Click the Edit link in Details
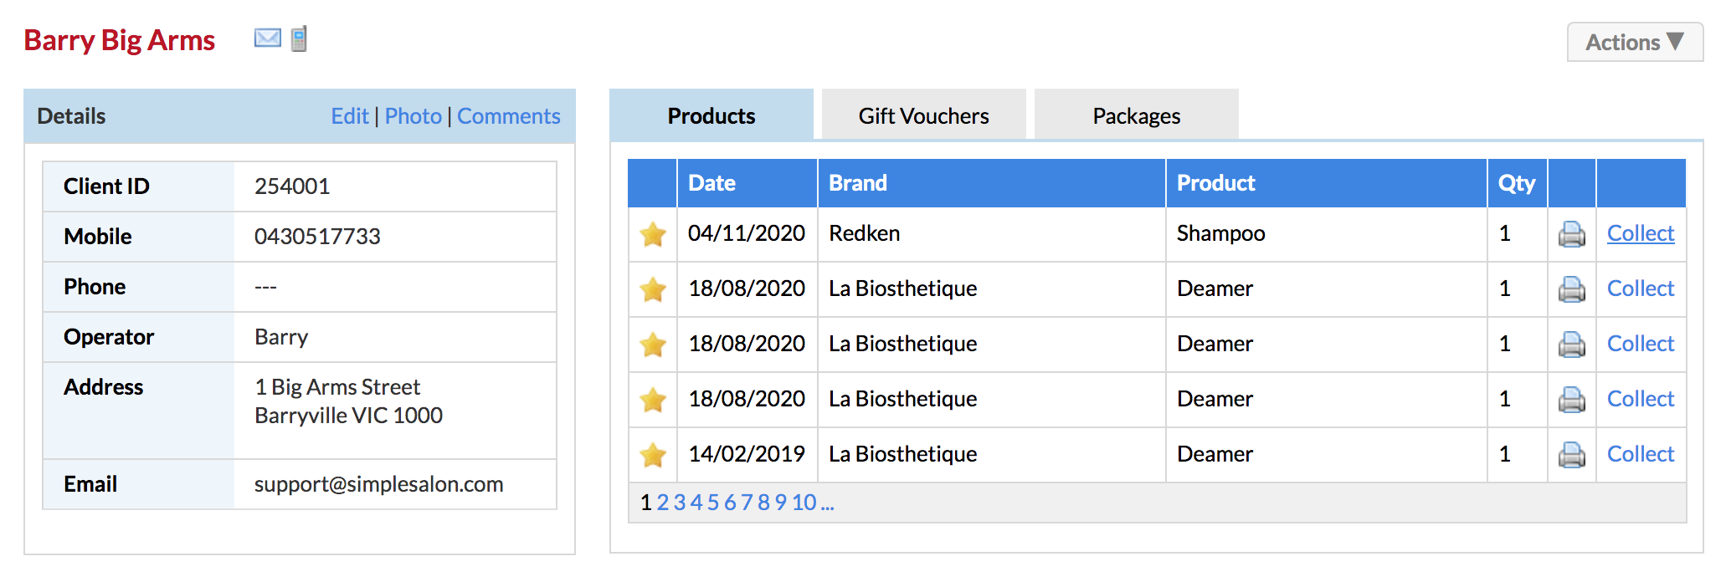This screenshot has width=1726, height=577. pyautogui.click(x=350, y=116)
